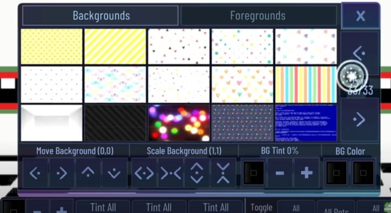Select the Backgrounds tab
391x213 pixels.
click(101, 16)
